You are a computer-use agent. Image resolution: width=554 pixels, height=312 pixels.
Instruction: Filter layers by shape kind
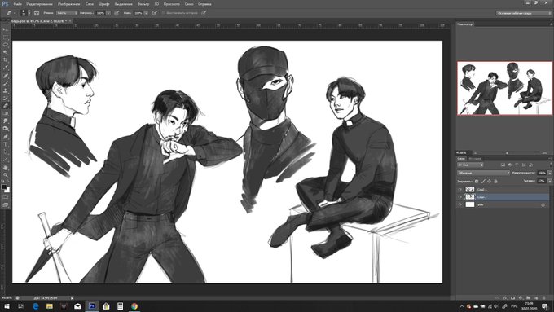click(x=524, y=165)
